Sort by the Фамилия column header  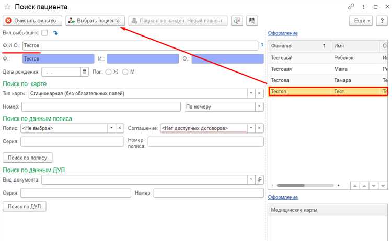(299, 46)
